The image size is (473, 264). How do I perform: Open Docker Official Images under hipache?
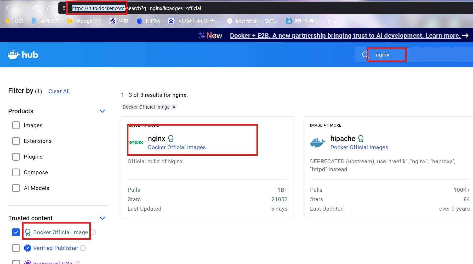(359, 147)
